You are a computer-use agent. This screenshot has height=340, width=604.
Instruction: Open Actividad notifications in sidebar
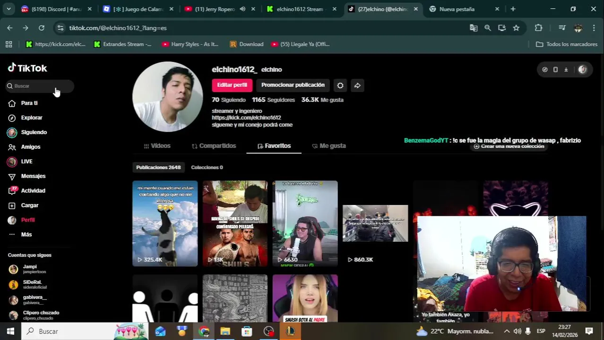(x=33, y=191)
